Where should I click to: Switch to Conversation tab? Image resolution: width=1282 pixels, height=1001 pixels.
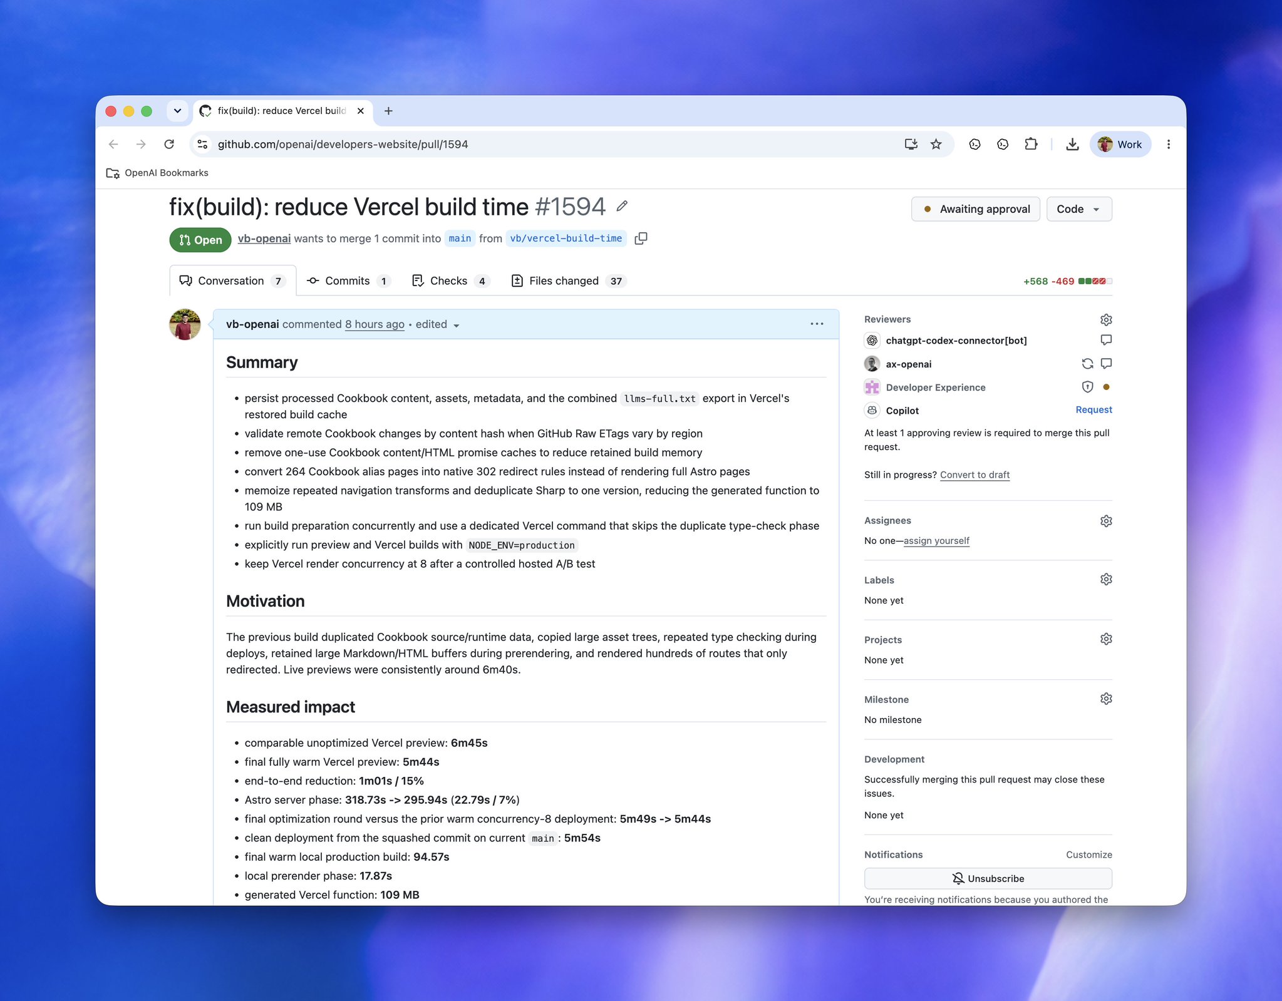(232, 280)
